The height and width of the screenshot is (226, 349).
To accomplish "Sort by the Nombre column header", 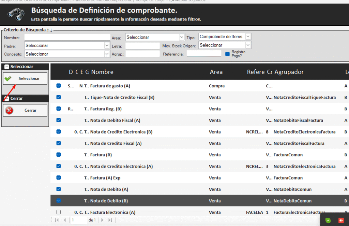I will 102,72.
